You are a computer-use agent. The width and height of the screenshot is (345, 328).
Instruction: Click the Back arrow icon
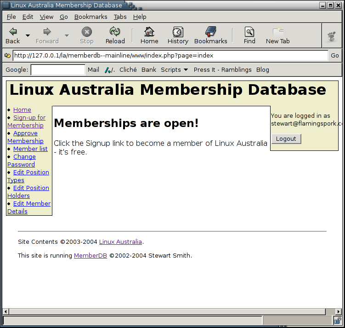coord(13,32)
